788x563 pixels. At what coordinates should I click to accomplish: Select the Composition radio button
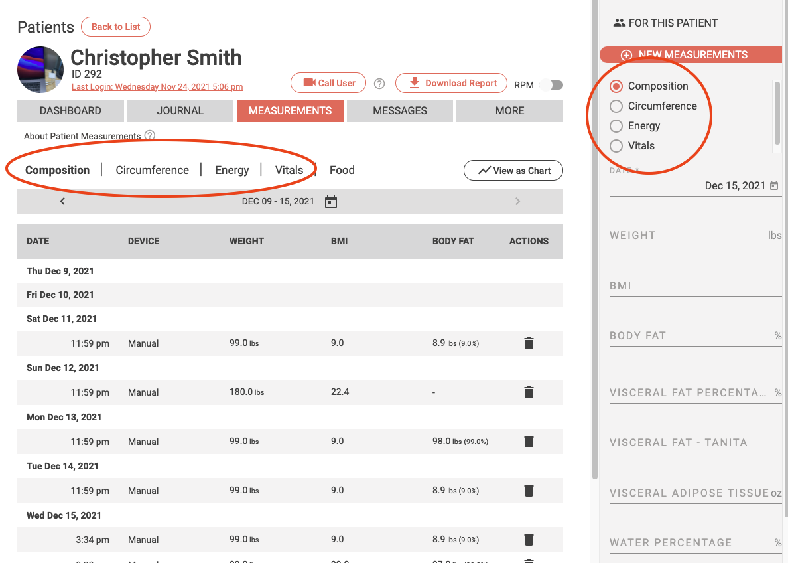coord(616,86)
